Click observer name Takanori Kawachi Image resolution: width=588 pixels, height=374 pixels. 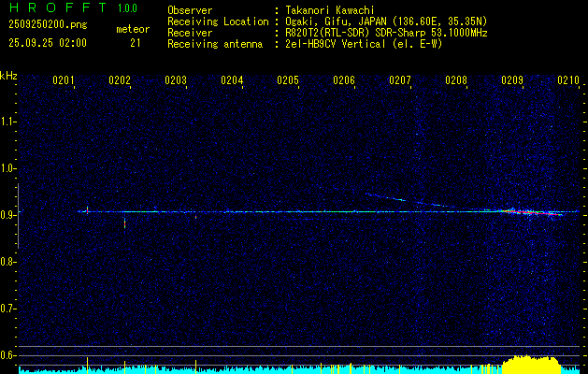click(330, 10)
